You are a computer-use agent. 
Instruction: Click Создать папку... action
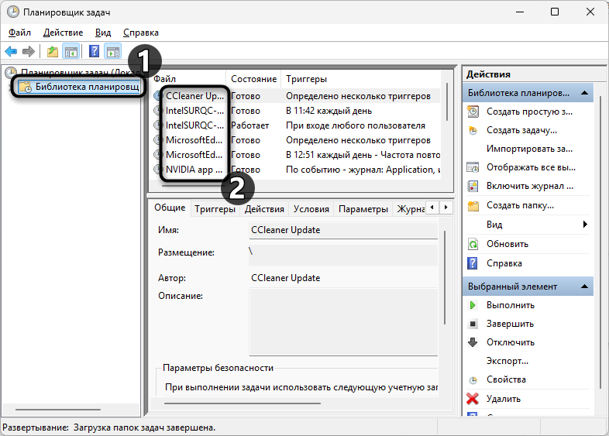pyautogui.click(x=520, y=205)
